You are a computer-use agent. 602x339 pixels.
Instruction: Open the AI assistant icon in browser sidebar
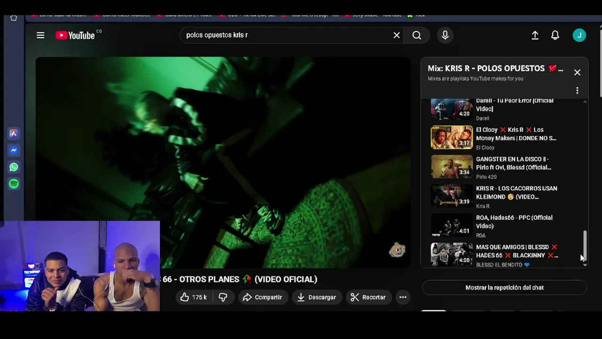14,134
